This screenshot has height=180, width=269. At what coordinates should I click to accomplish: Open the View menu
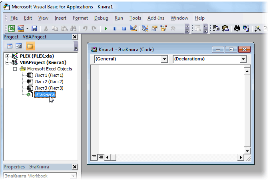(x=43, y=18)
